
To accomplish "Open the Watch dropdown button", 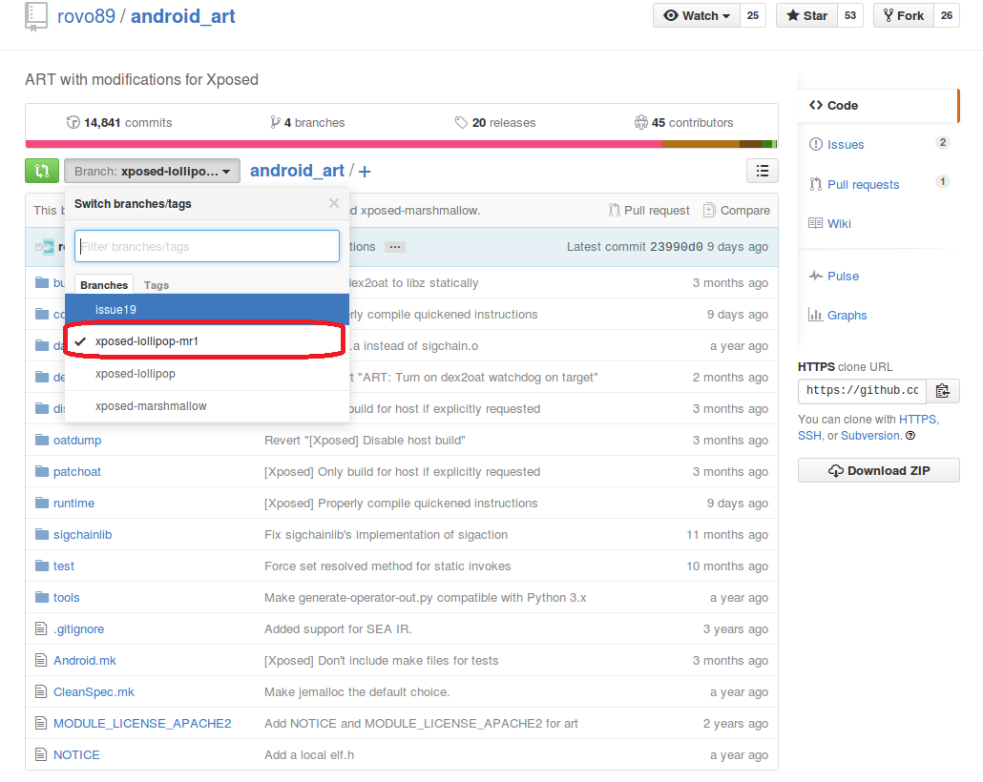I will [697, 15].
